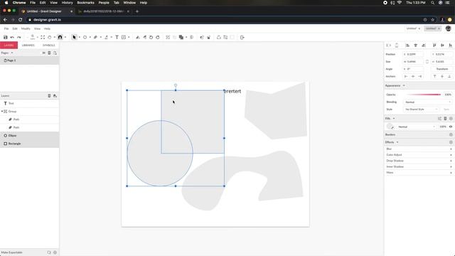Collapse the Appearance section
Screen dimensions: 455x256
[404, 85]
